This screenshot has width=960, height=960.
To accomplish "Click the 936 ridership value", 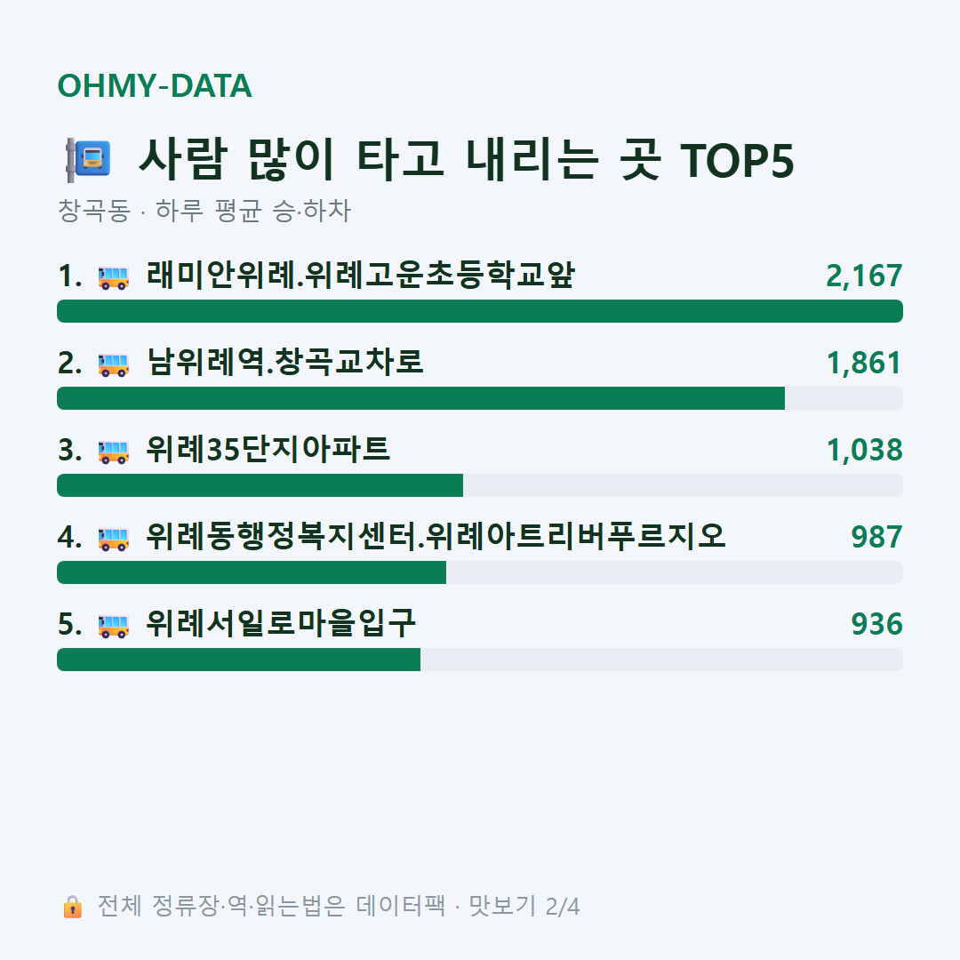I will pyautogui.click(x=876, y=625).
